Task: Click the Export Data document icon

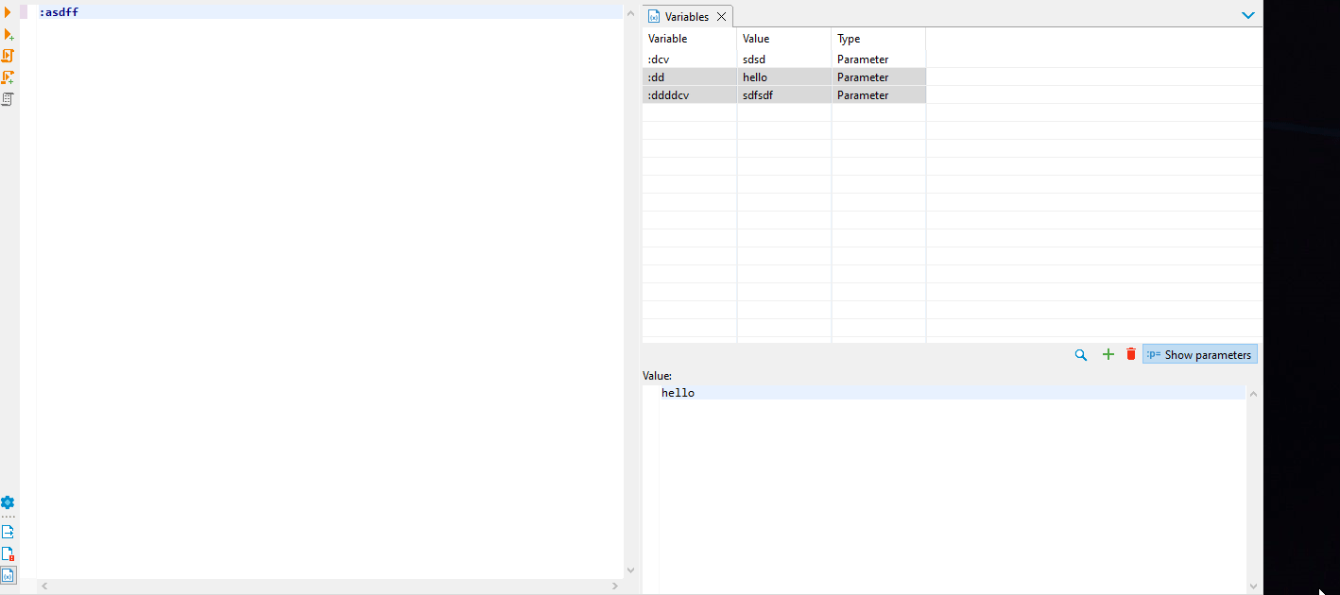Action: pos(8,531)
